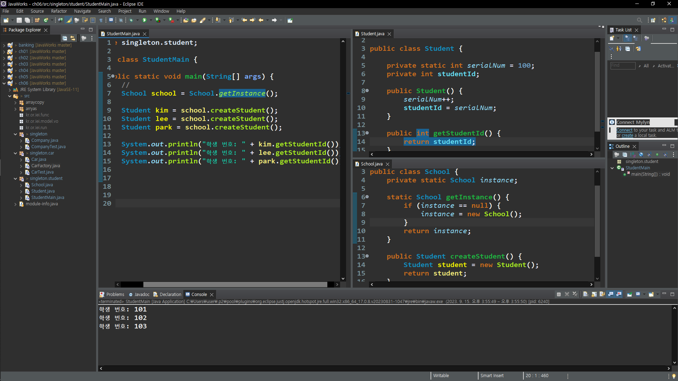Click the Debug bug icon in toolbar
The image size is (678, 381).
(131, 20)
